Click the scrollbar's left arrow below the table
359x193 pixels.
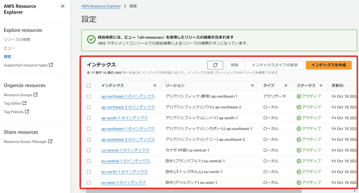point(84,191)
